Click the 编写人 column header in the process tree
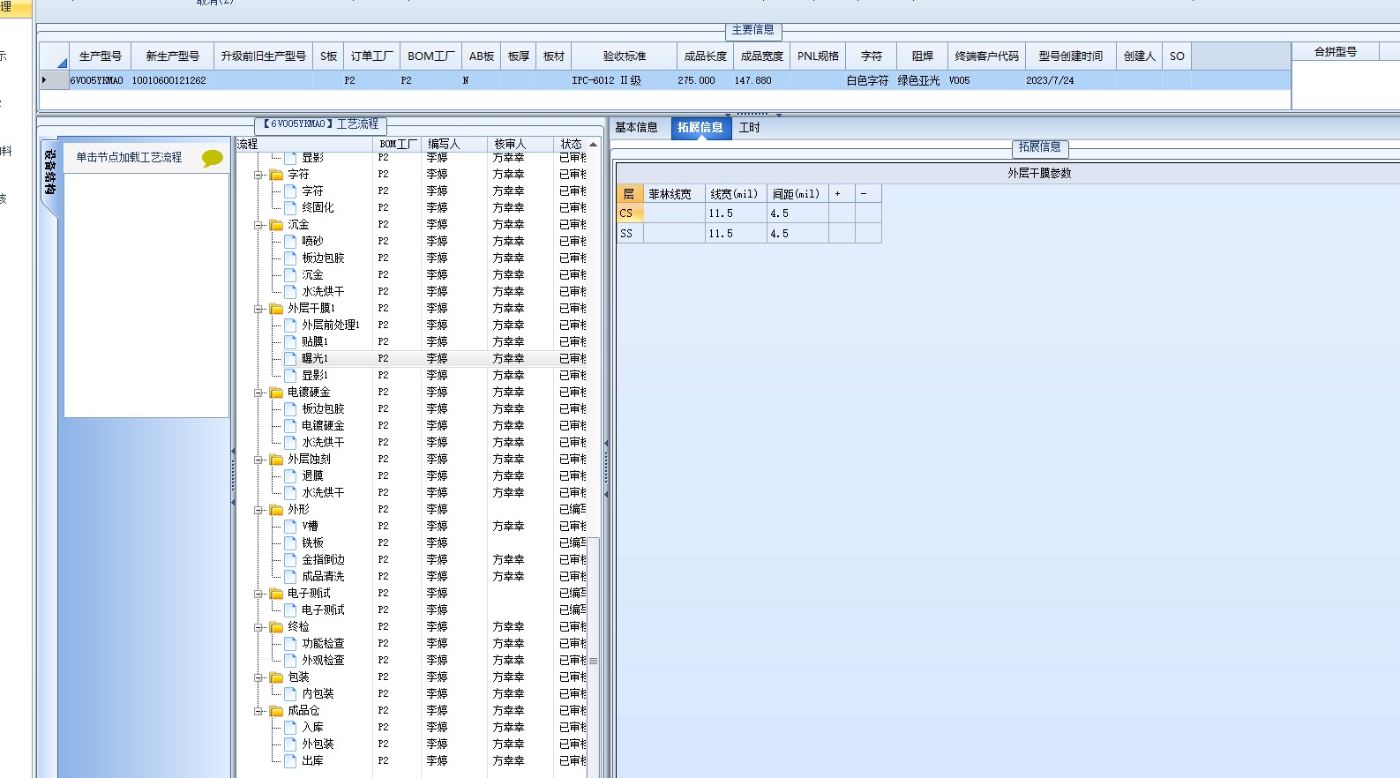 454,144
